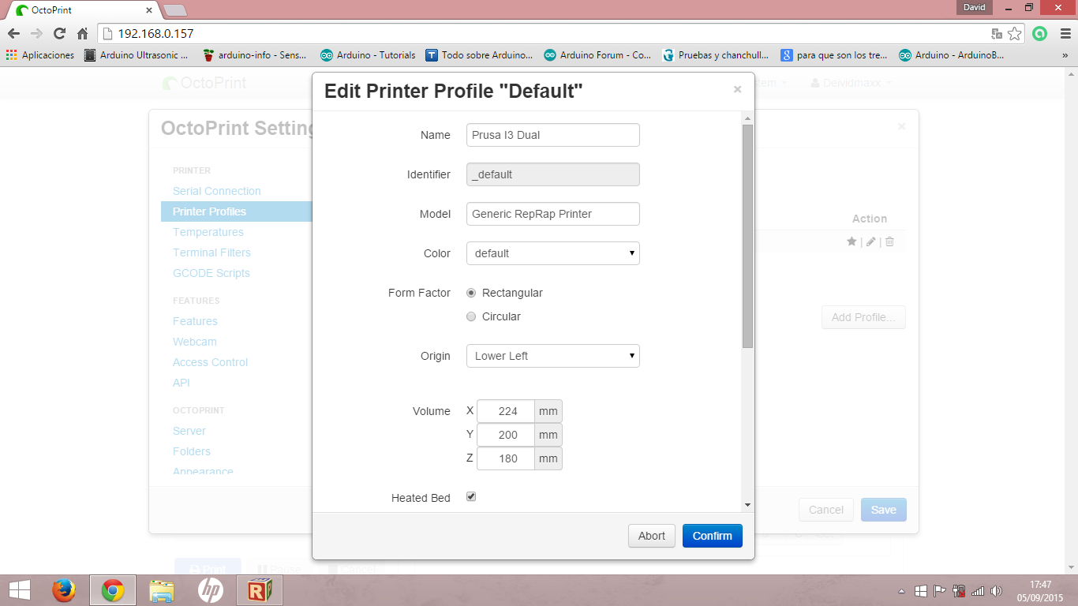Click Save in the OctoPrint Settings window
Image resolution: width=1078 pixels, height=606 pixels.
click(x=884, y=510)
